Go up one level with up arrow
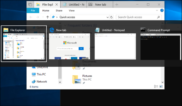This screenshot has width=182, height=106. click(47, 17)
